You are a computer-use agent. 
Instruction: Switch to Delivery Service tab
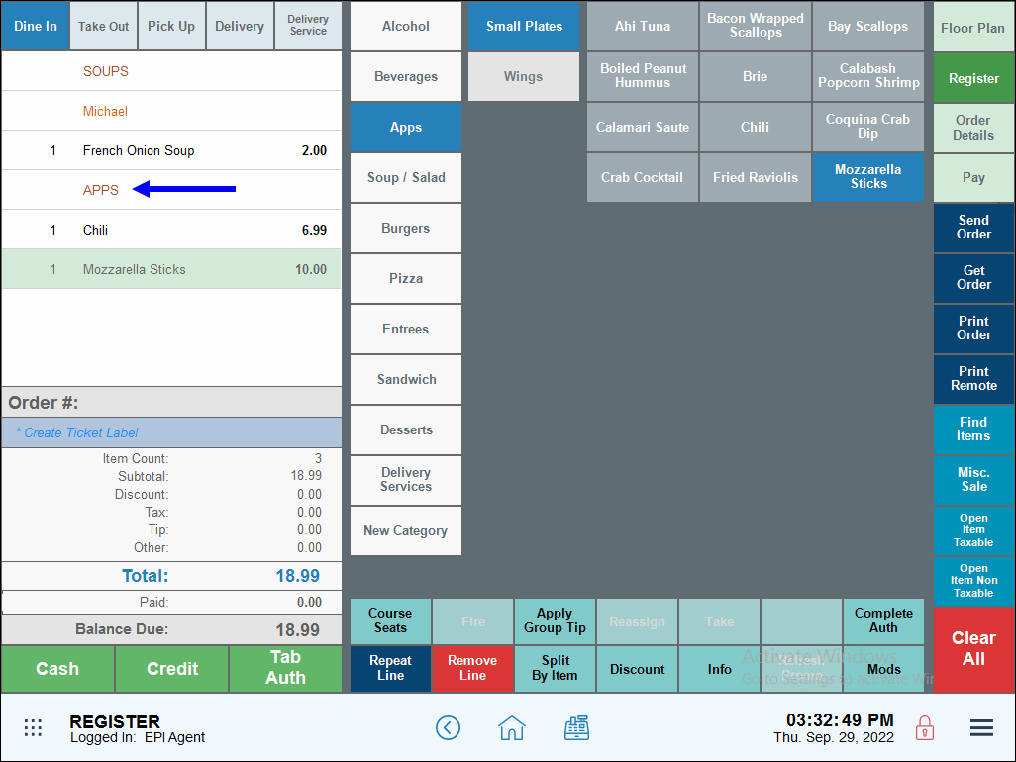[x=308, y=26]
